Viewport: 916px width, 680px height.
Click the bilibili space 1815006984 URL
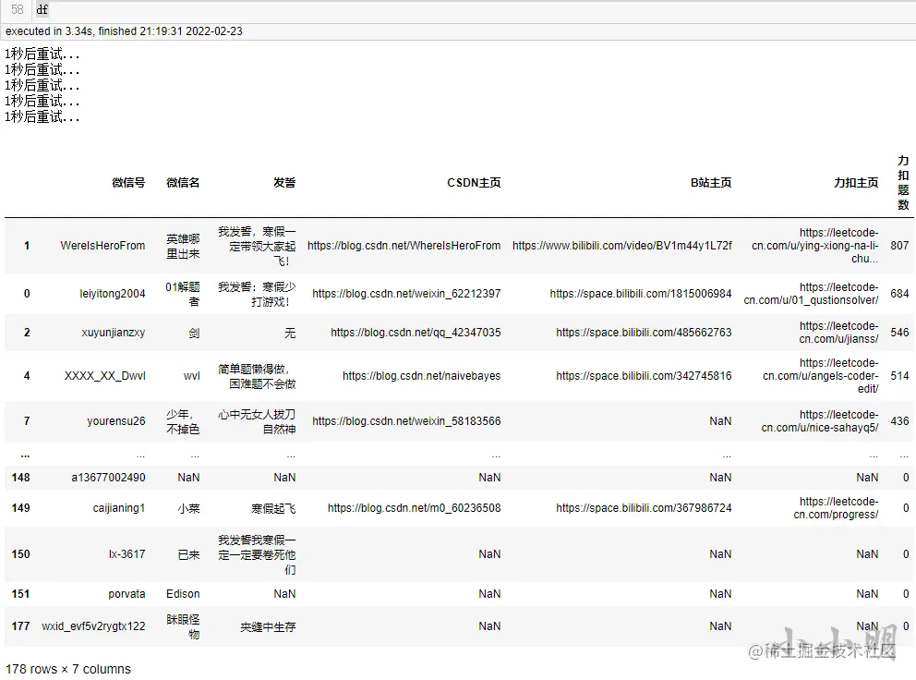click(641, 294)
